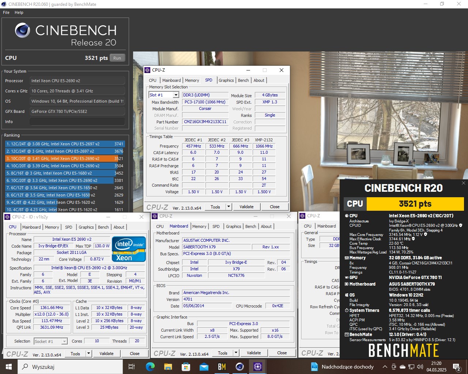Click GPU icon in BenchMate panel
This screenshot has height=374, width=468.
pos(347,278)
